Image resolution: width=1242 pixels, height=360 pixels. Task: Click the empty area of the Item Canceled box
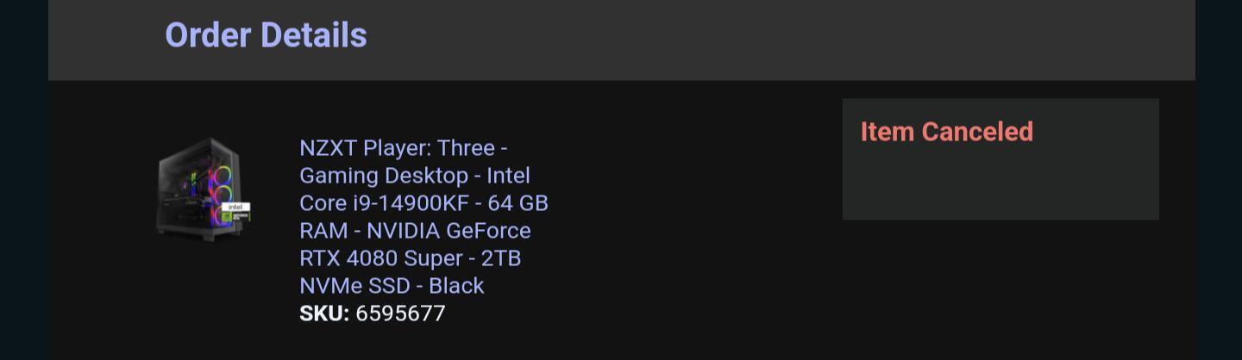pyautogui.click(x=1000, y=185)
